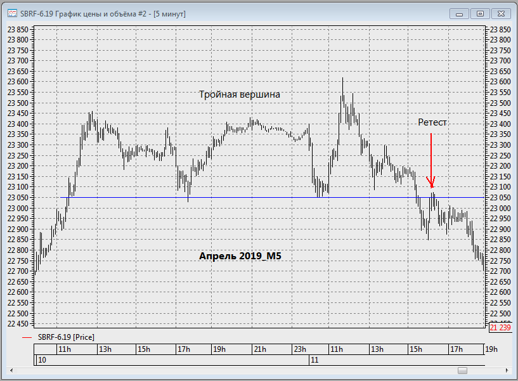Click 23 050 on the left price axis
Image resolution: width=518 pixels, height=381 pixels.
18,198
